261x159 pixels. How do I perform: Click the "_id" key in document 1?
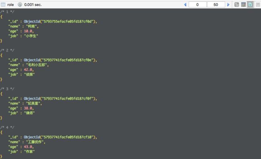[x=13, y=21]
